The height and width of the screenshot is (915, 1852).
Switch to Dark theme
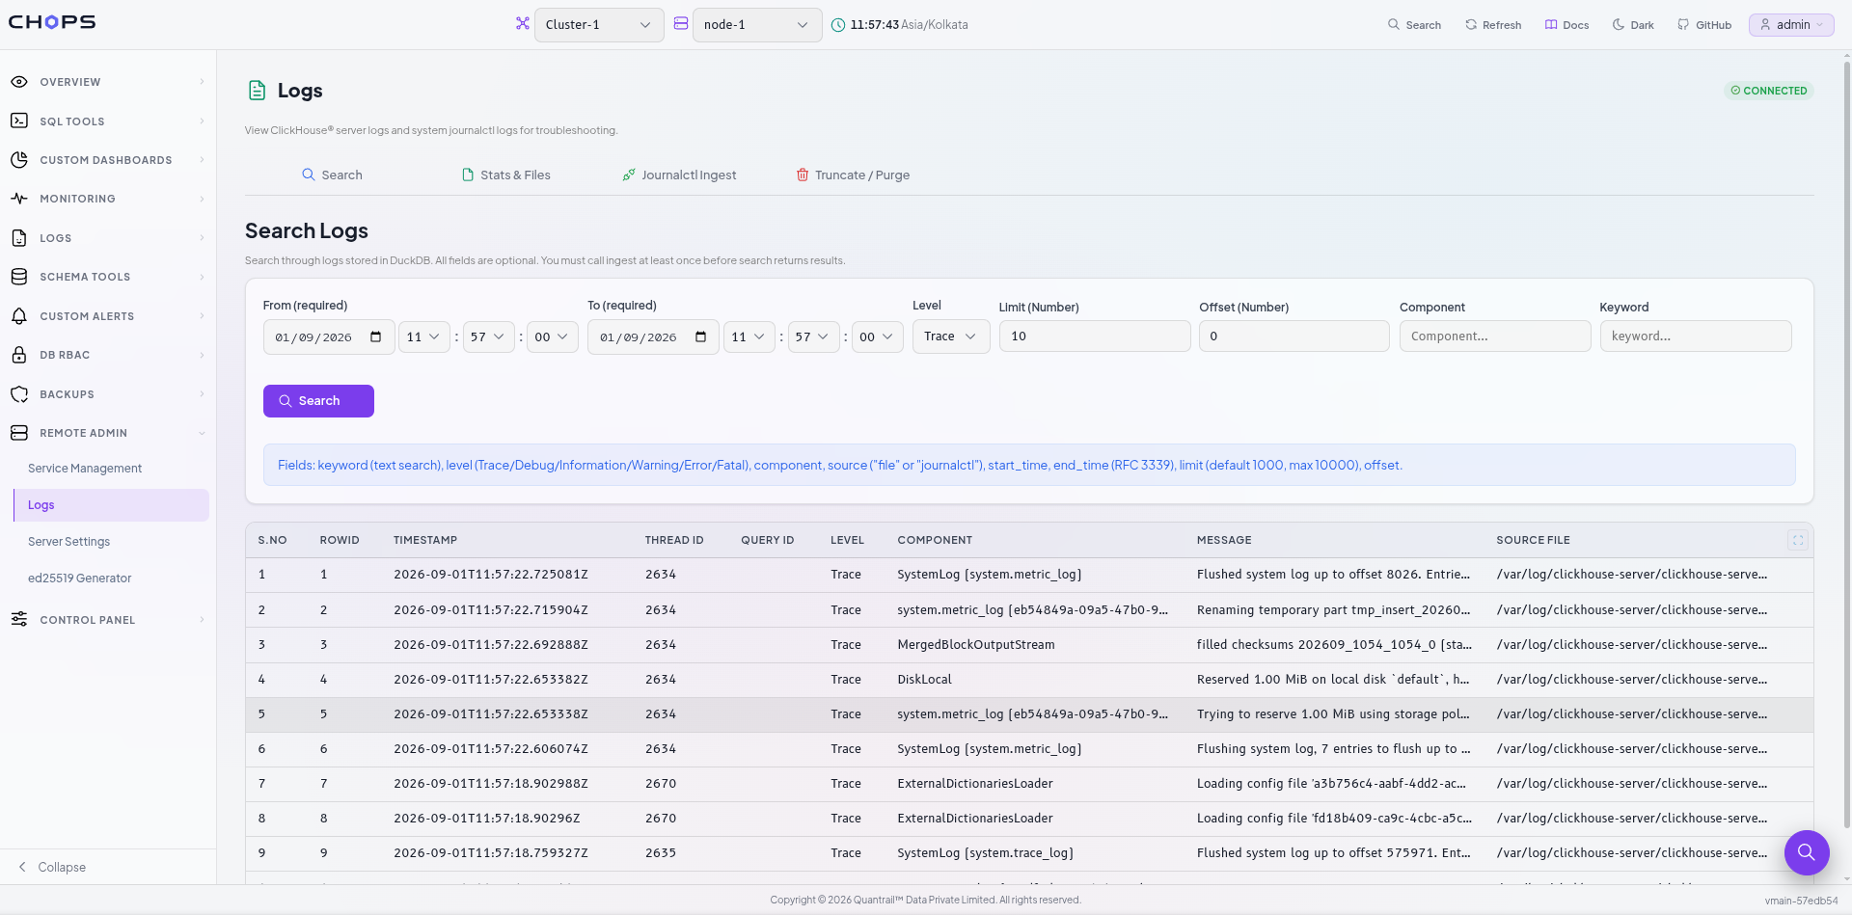click(1633, 25)
